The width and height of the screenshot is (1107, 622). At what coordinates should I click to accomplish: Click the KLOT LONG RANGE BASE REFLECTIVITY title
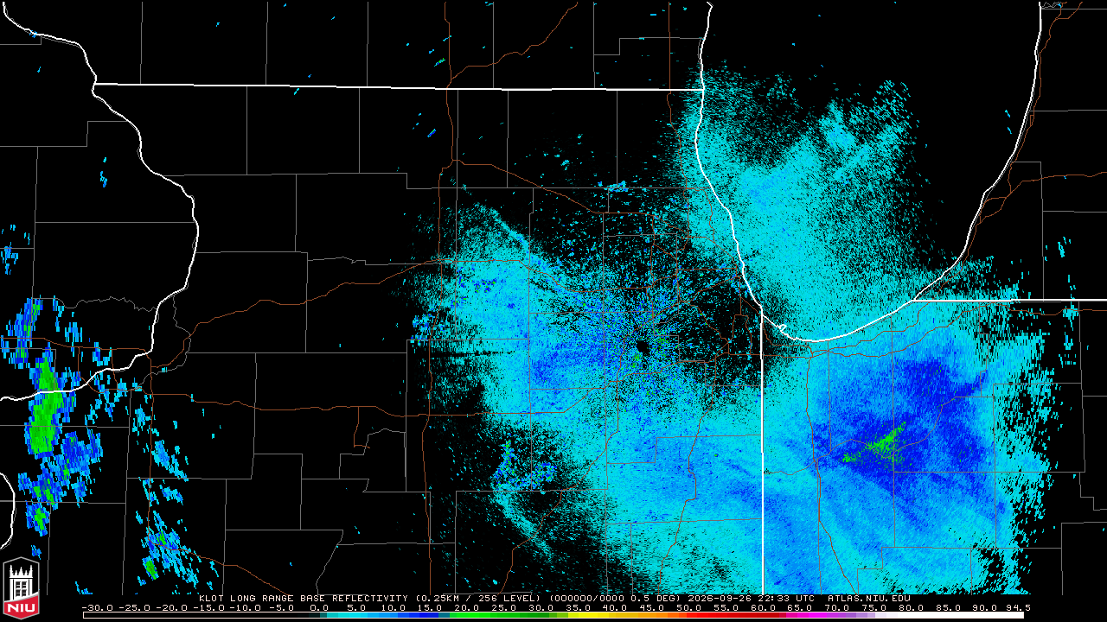pos(303,598)
